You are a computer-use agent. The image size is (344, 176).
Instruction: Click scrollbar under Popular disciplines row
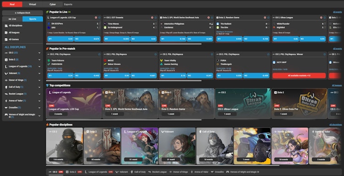(162, 165)
